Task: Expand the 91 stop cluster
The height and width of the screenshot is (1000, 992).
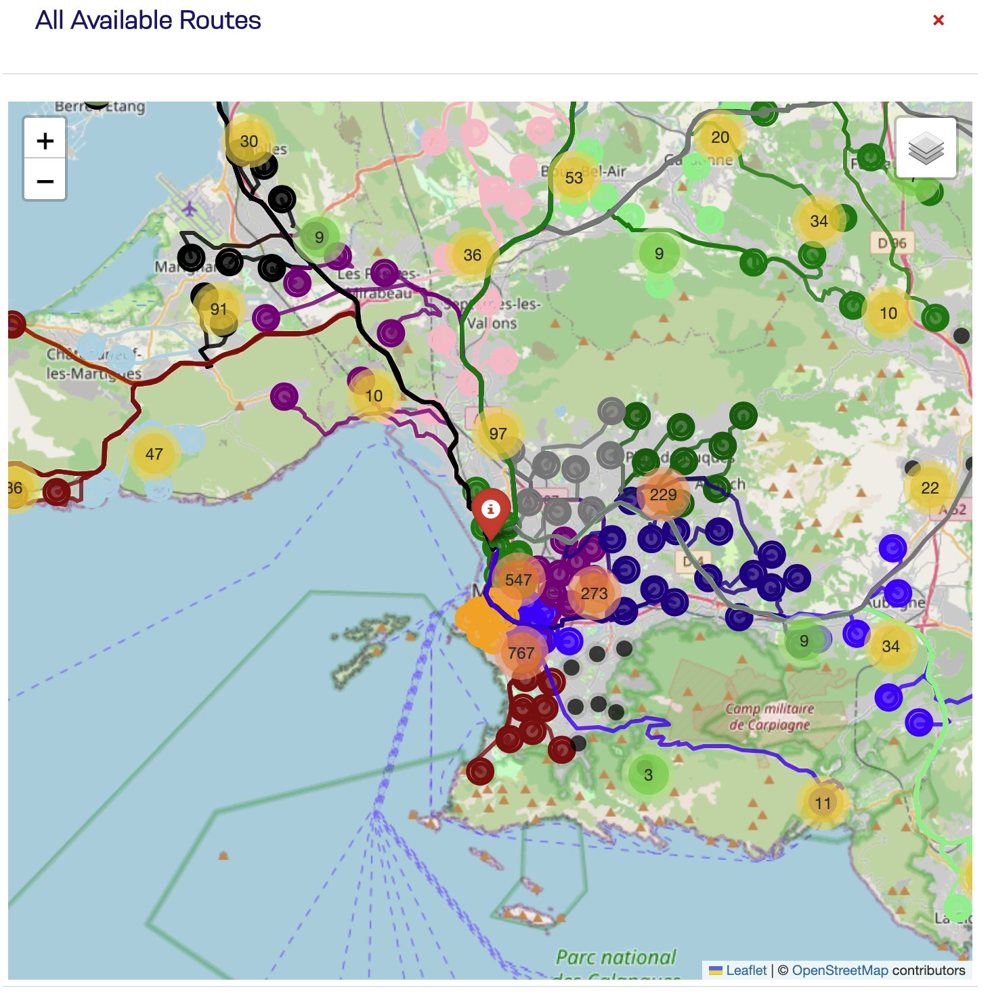Action: coord(218,309)
